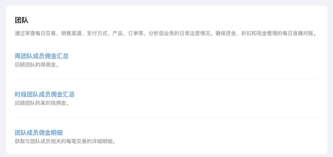Click the word 支付方式 in the intro paragraph
The height and width of the screenshot is (157, 333).
point(97,34)
